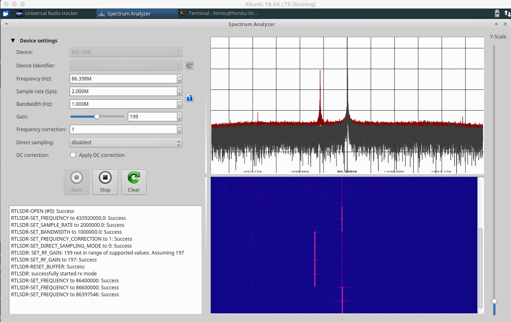This screenshot has width=511, height=322.
Task: Enable the Apply DC correction checkbox
Action: (x=73, y=155)
